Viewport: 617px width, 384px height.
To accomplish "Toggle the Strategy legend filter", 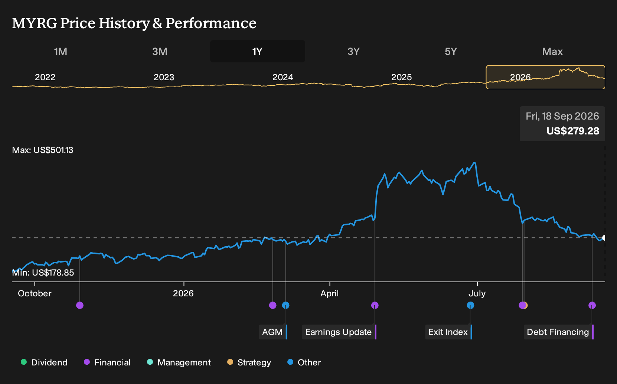I will coord(249,362).
